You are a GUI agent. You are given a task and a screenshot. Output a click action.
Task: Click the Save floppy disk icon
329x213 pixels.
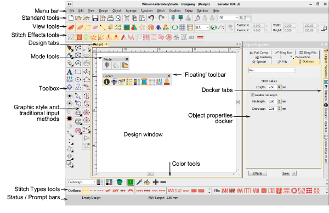[95, 18]
